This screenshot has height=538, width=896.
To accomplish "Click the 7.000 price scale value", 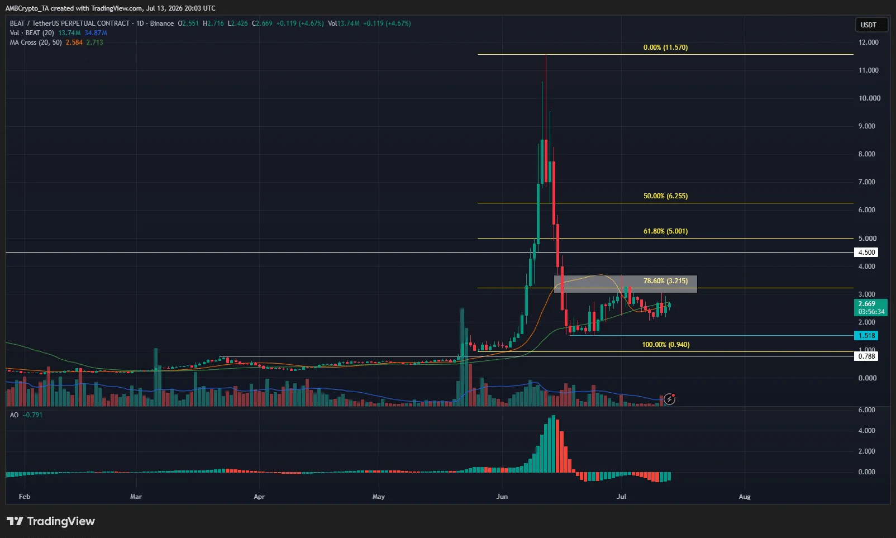I will pos(866,182).
